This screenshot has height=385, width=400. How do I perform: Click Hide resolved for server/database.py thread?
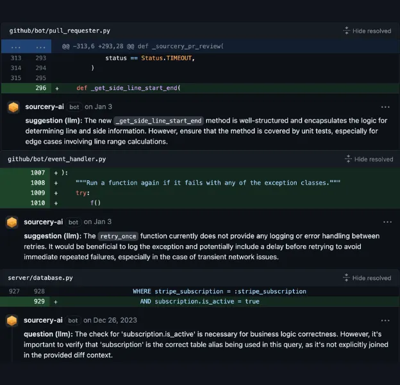point(372,278)
